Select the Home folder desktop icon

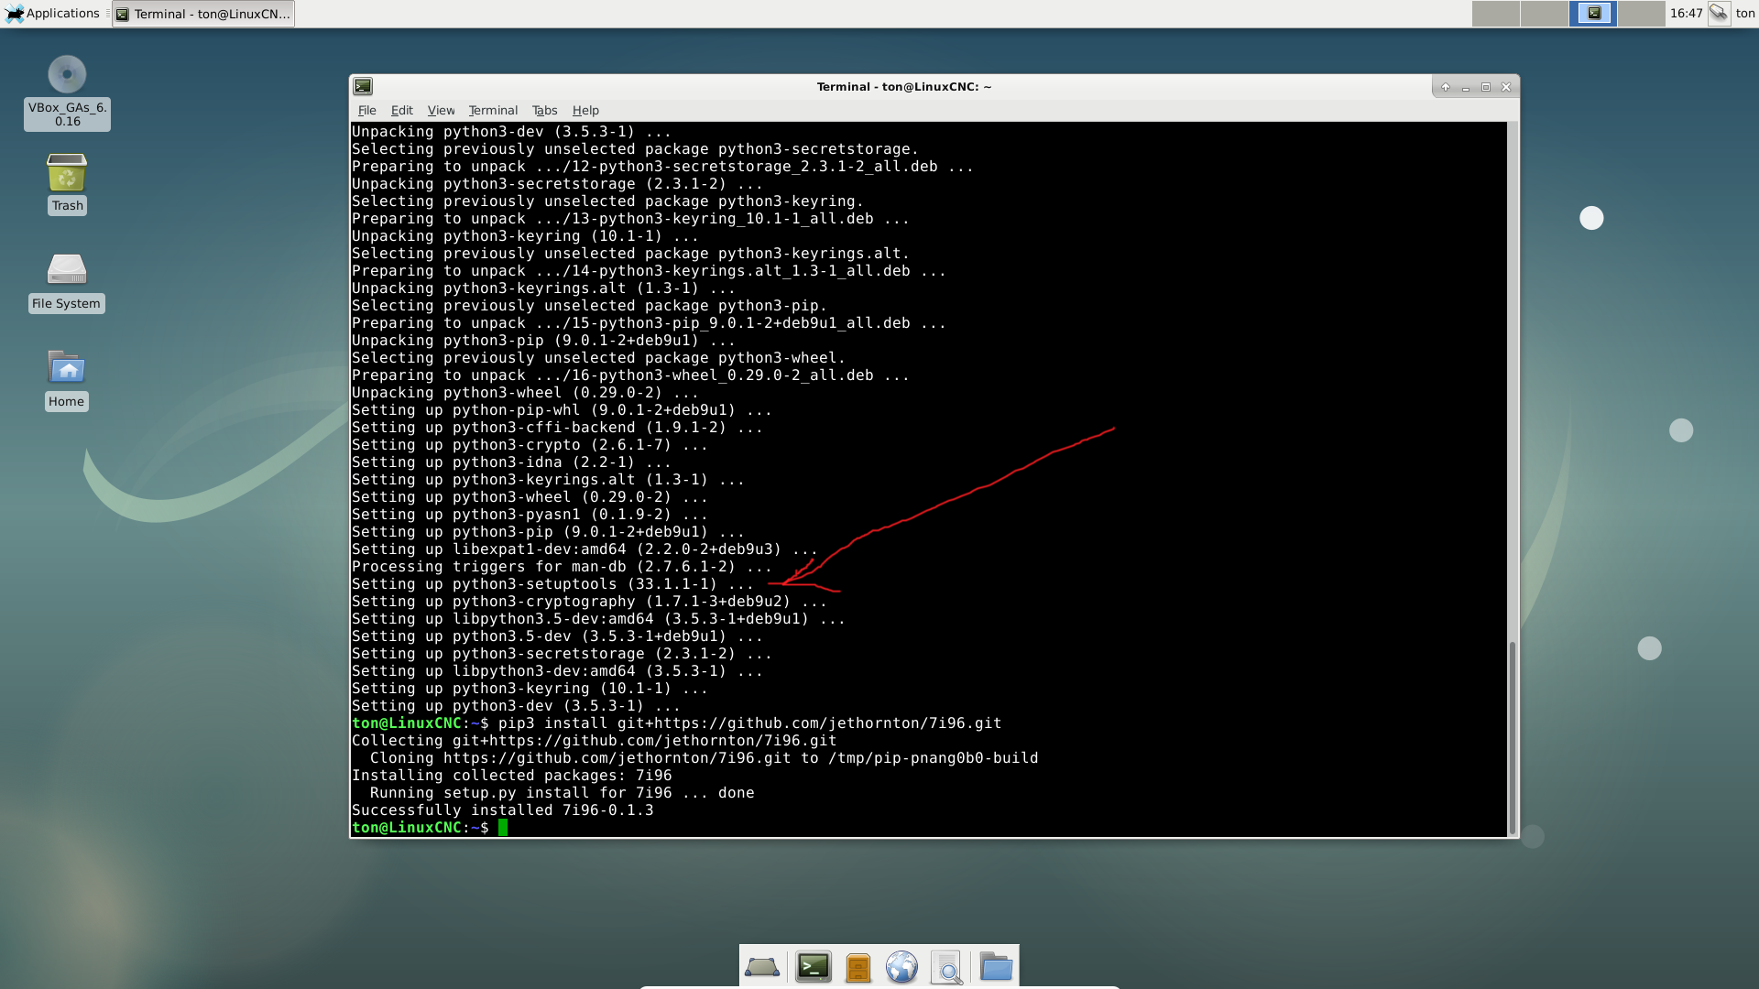[x=67, y=380]
